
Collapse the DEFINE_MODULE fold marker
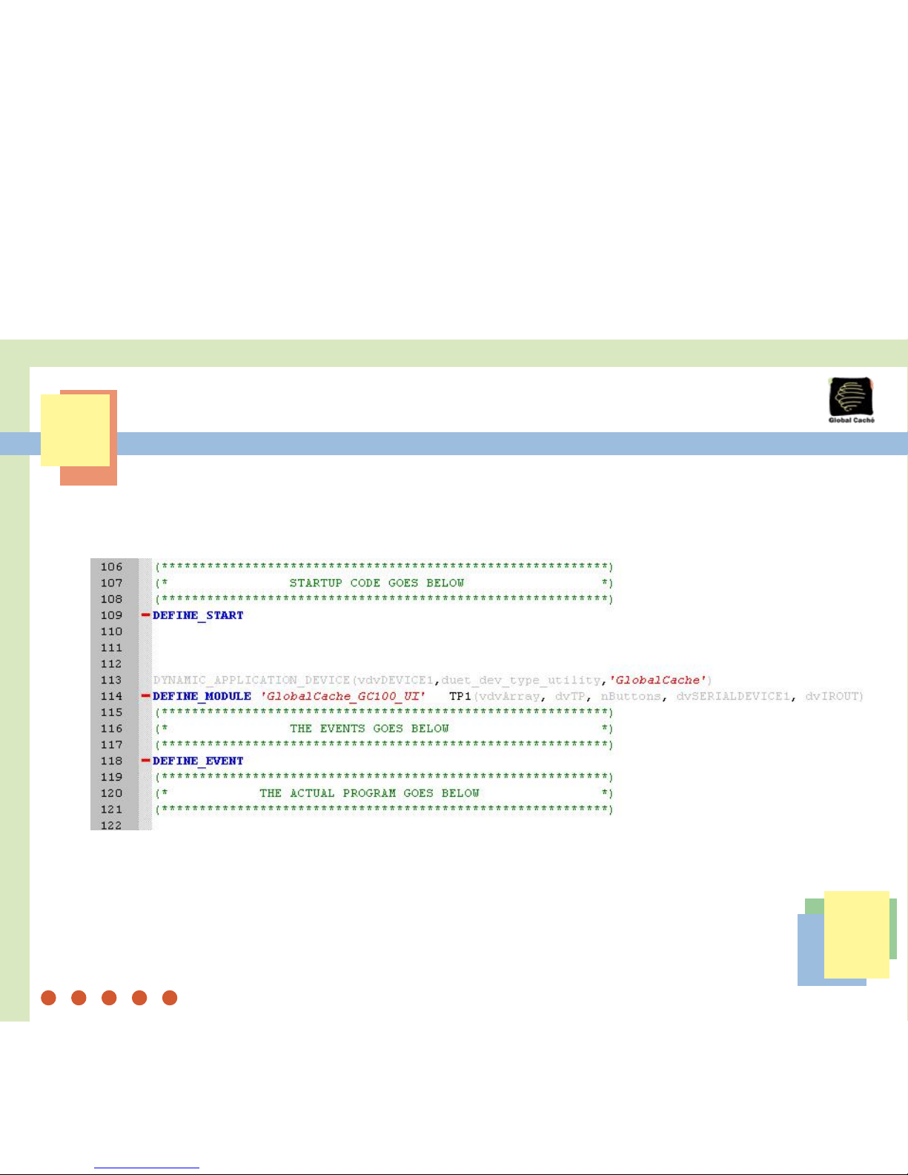point(145,696)
